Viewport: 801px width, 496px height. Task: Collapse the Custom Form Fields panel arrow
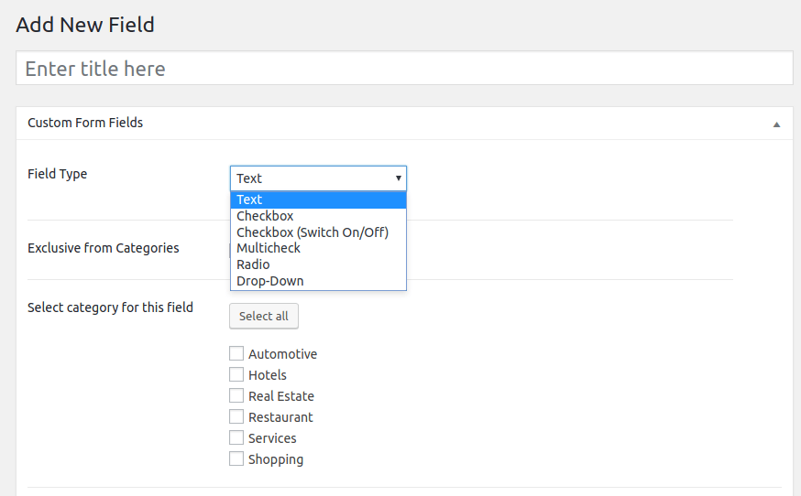(776, 124)
